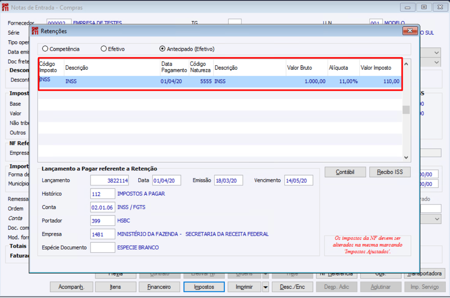This screenshot has width=450, height=298.
Task: Click the Retenções dialog app icon
Action: pyautogui.click(x=35, y=31)
